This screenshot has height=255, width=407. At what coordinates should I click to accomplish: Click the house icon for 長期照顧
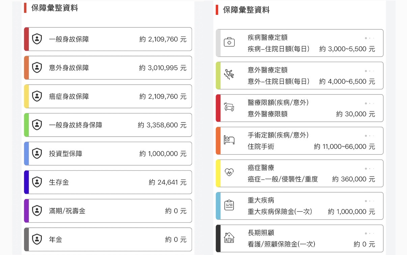point(229,238)
